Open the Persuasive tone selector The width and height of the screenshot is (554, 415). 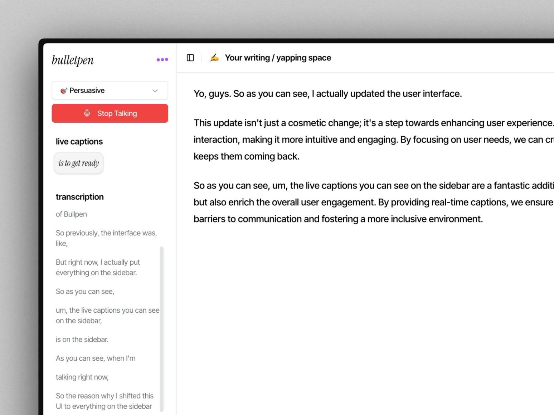pyautogui.click(x=110, y=91)
